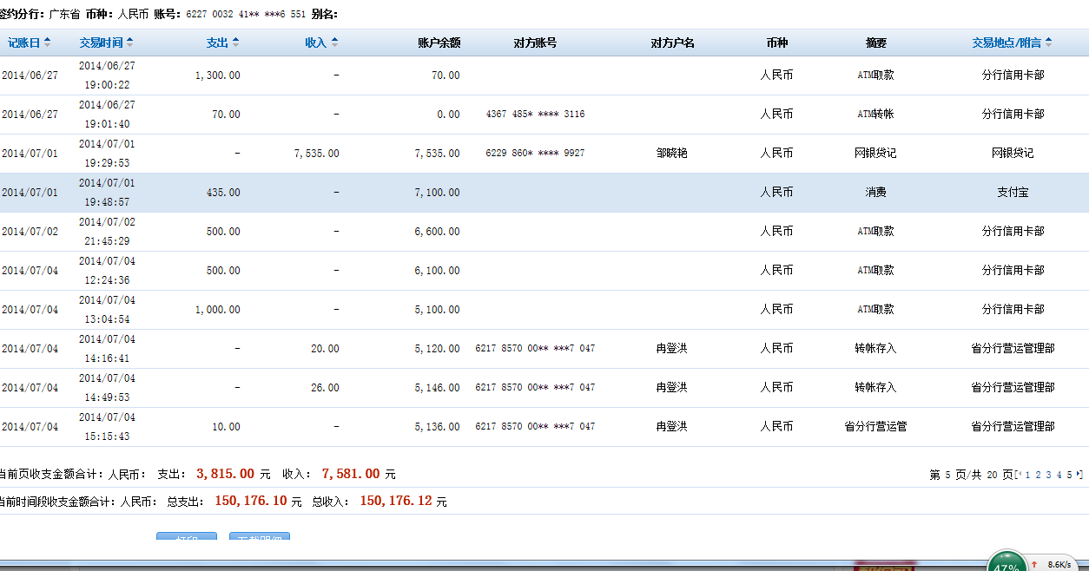
Task: Jump to page 2 in pagination
Action: click(x=1039, y=475)
